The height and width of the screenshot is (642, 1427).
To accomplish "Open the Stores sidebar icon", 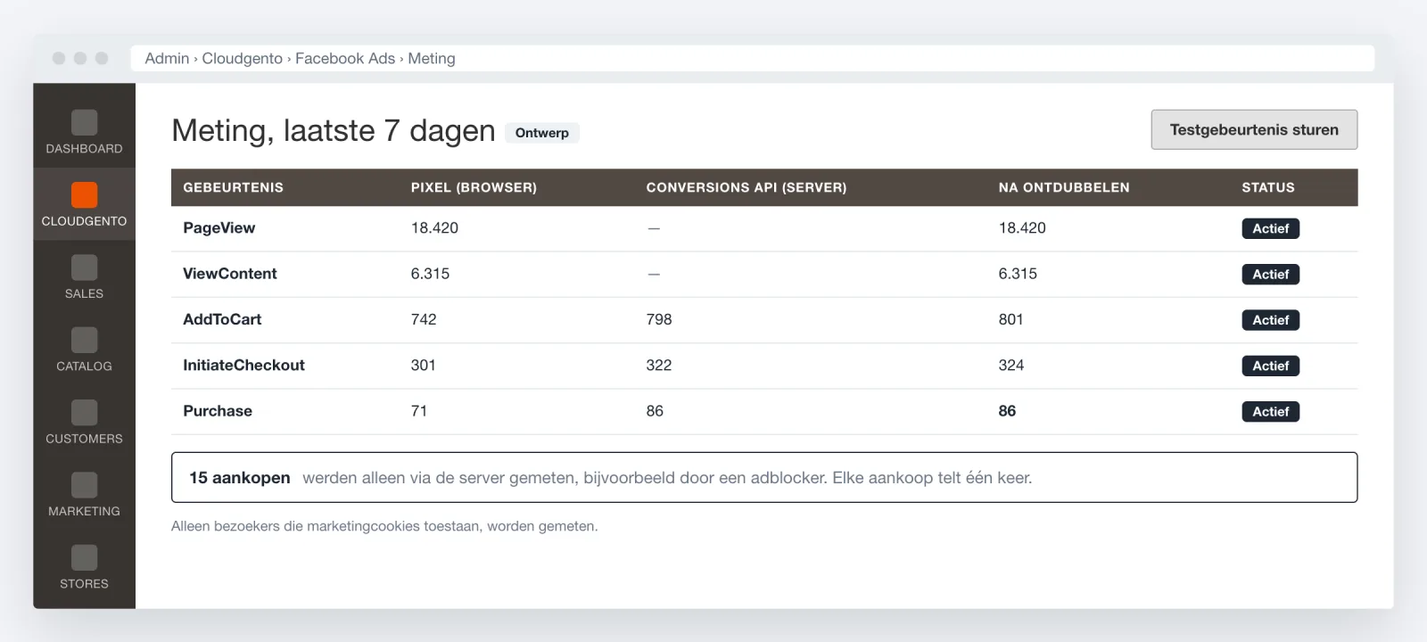I will (x=84, y=557).
